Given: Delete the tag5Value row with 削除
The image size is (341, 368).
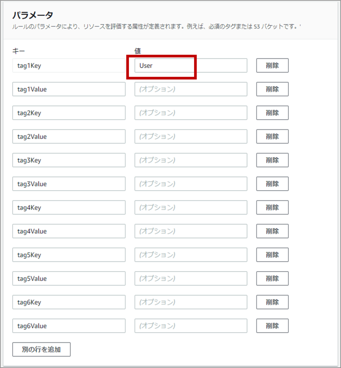Looking at the screenshot, I should click(x=272, y=278).
